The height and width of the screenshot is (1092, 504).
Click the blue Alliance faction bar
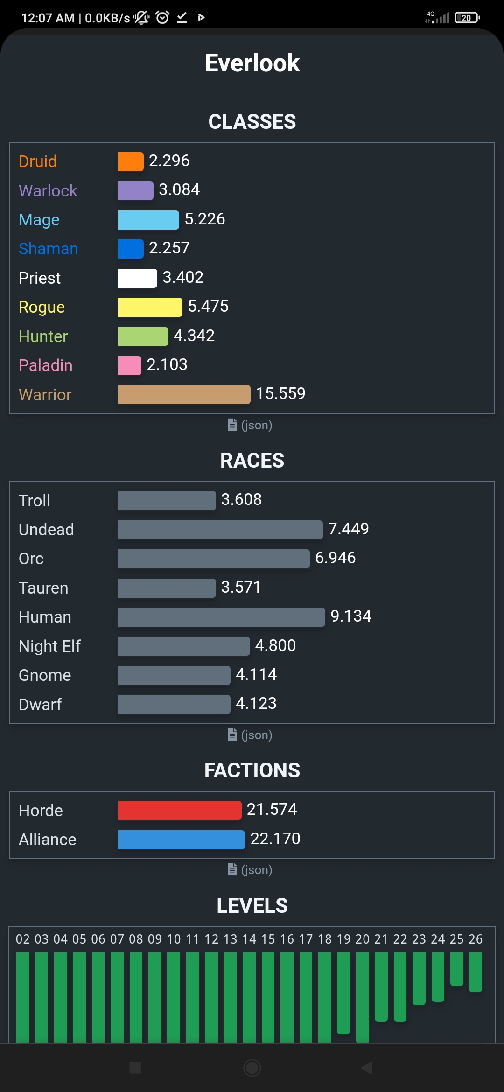[x=182, y=840]
